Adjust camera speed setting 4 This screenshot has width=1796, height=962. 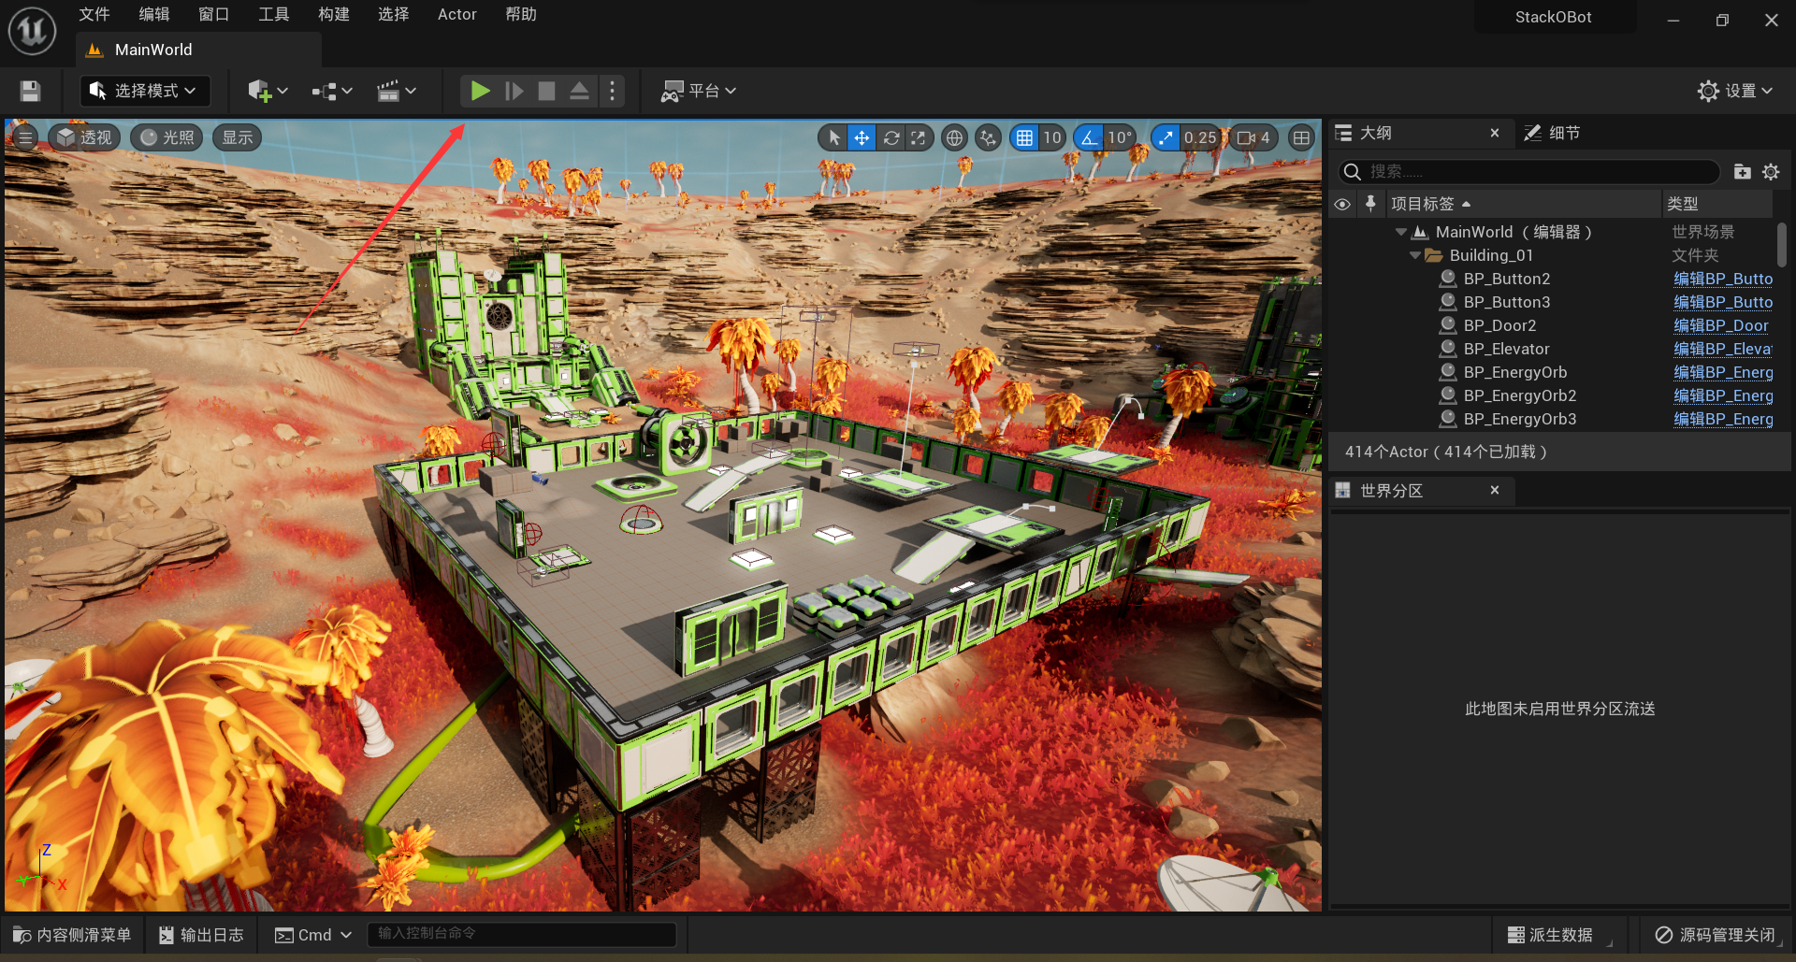pos(1254,137)
